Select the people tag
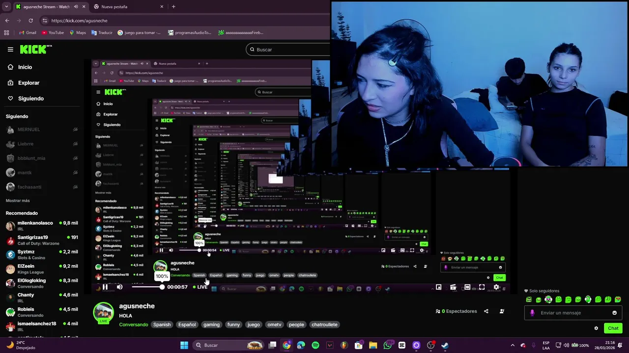629x353 pixels. pos(296,325)
